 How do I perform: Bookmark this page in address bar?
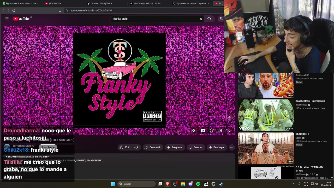point(60,10)
